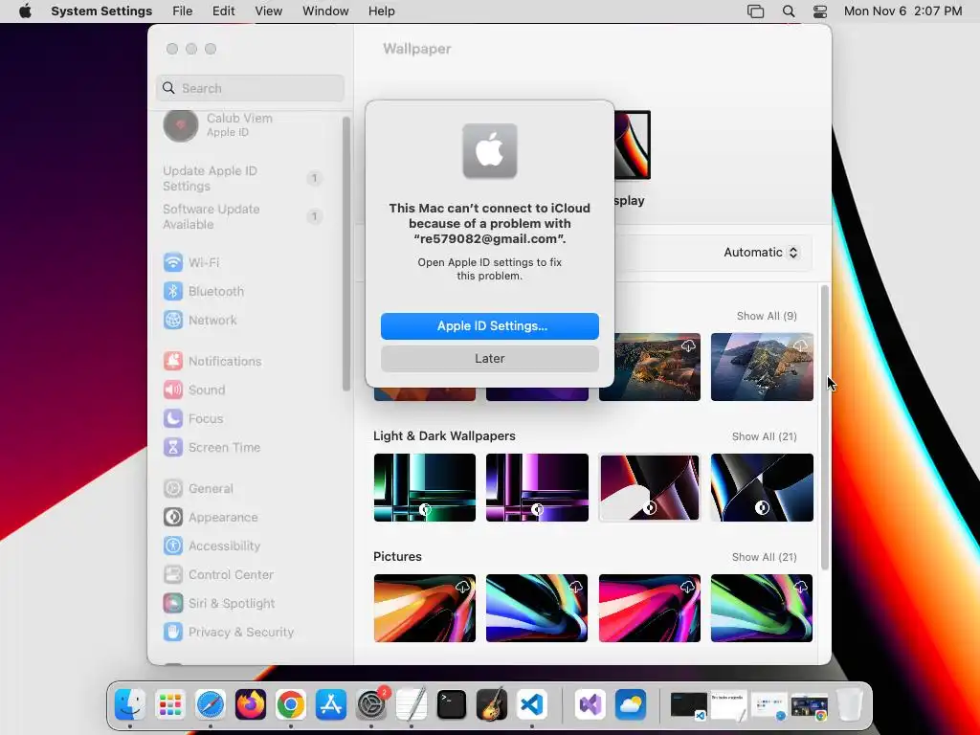Screen dimensions: 980x735
Task: Open Spotlight search in the menu bar
Action: [x=789, y=11]
